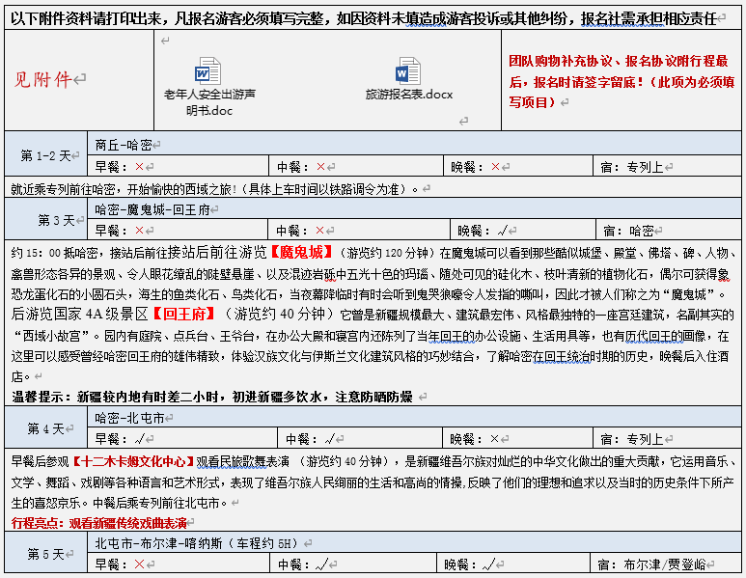This screenshot has height=578, width=746.
Task: Click 晚餐 cell in the 第 1-2 天 row
Action: click(x=518, y=167)
